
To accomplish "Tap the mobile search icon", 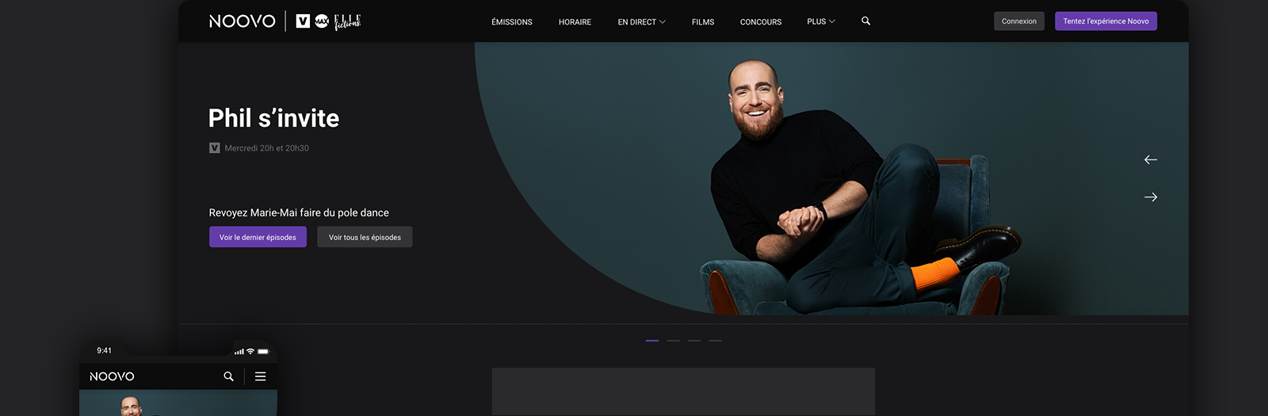I will point(228,376).
